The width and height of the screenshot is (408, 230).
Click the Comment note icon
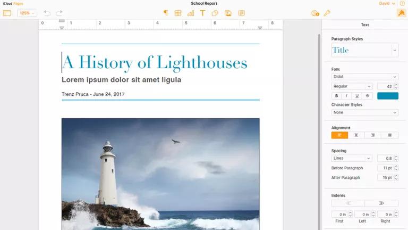coord(242,13)
